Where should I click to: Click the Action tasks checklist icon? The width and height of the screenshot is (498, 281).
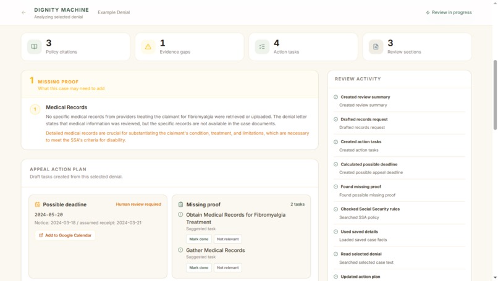262,47
